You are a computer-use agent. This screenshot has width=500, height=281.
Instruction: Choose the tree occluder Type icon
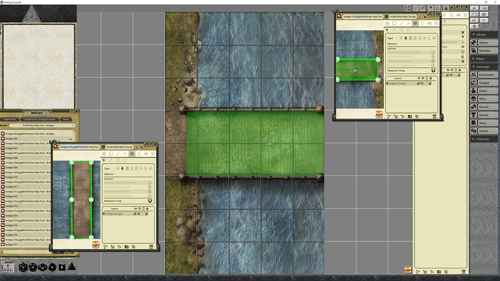(x=405, y=38)
